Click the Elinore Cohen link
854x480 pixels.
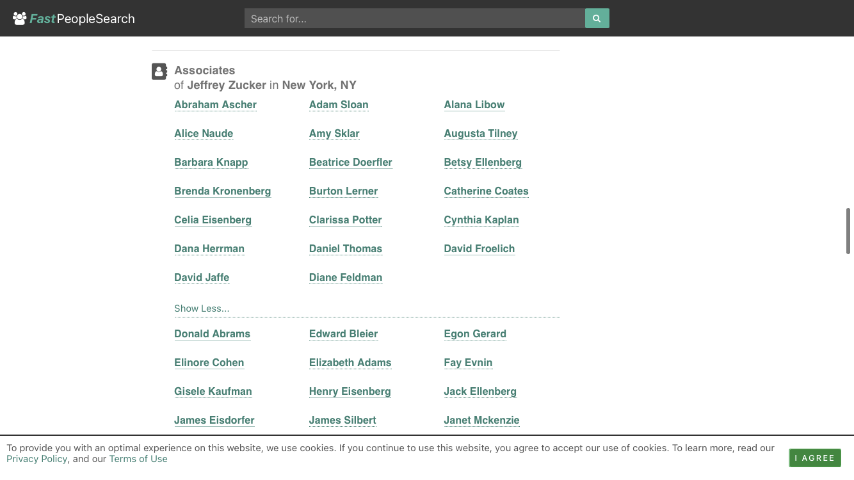[209, 362]
